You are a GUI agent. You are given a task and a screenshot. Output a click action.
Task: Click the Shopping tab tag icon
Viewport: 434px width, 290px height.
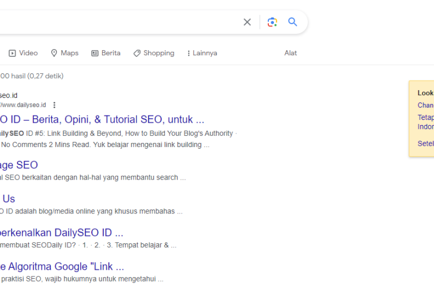coord(137,53)
